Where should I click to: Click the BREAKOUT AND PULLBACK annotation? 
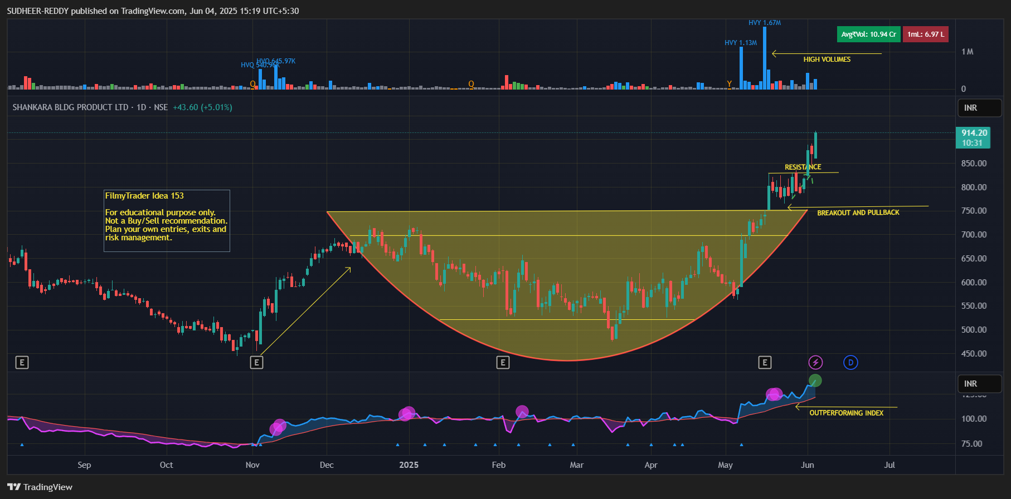pos(858,213)
